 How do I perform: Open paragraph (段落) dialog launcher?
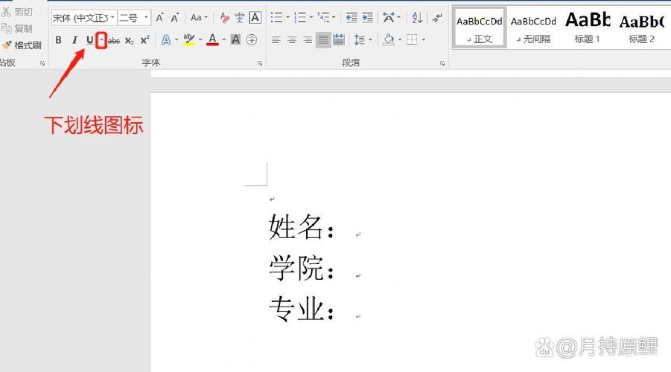click(442, 63)
